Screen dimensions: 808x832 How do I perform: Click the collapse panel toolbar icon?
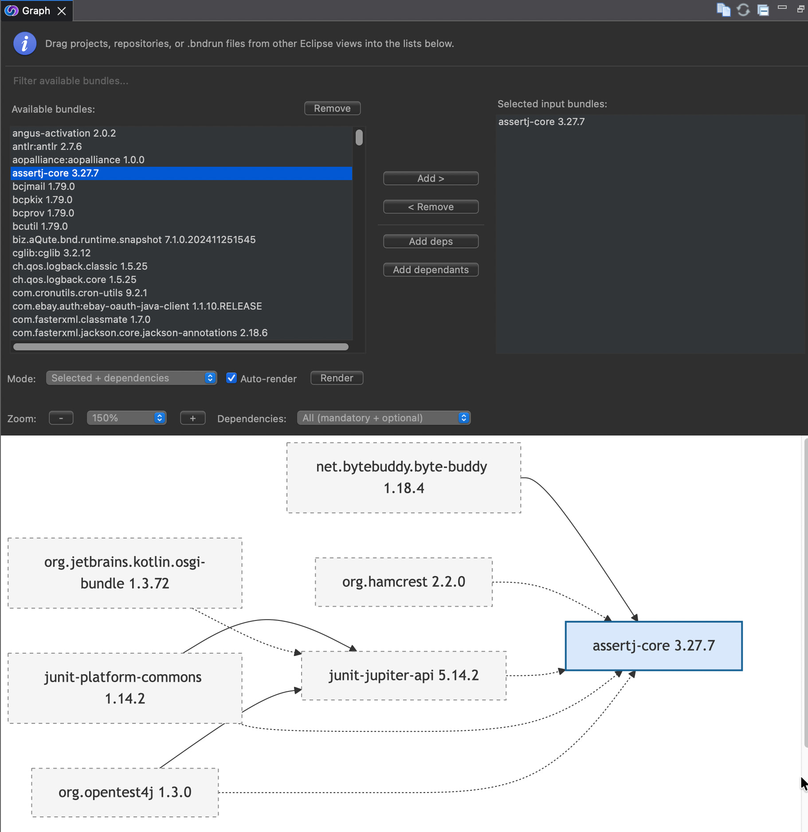point(763,10)
